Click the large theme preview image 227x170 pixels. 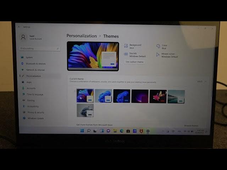point(93,56)
